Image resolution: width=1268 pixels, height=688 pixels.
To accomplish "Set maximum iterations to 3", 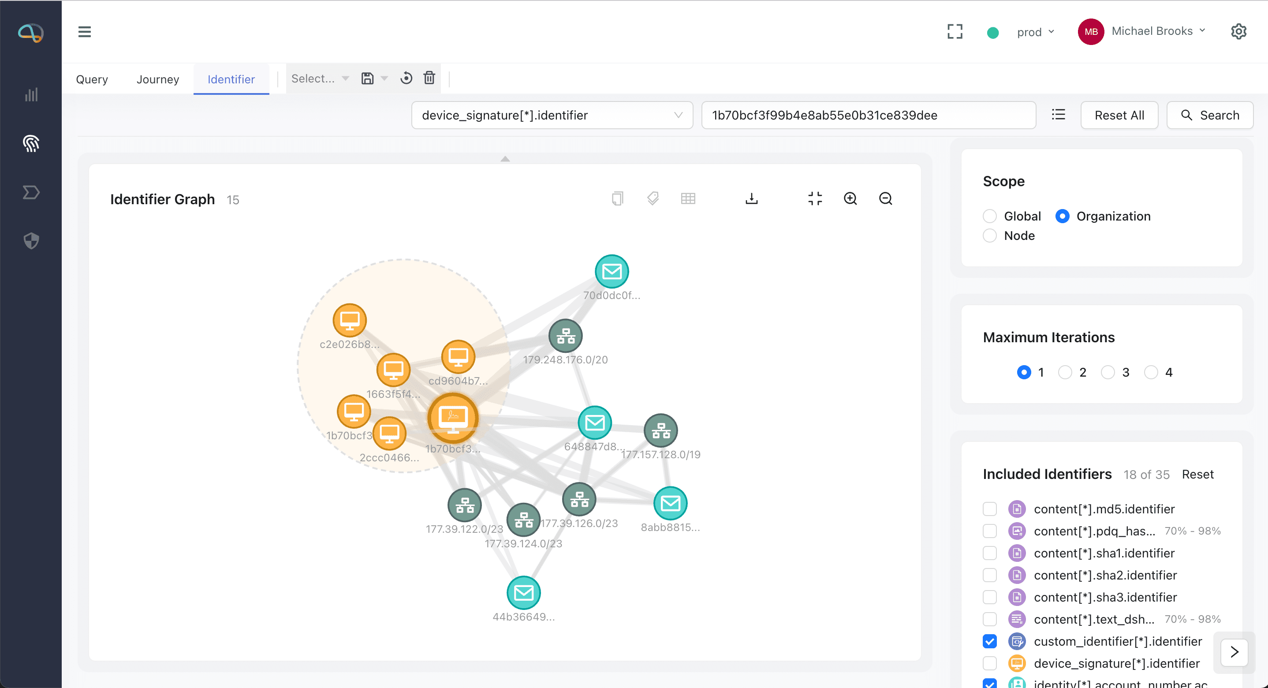I will pyautogui.click(x=1108, y=372).
